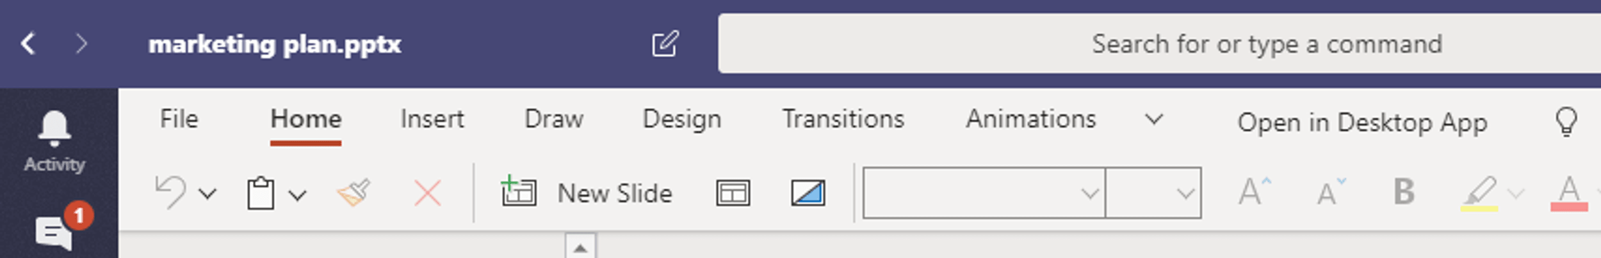Switch to the Insert tab
Screen dimensions: 1601x258
click(432, 119)
